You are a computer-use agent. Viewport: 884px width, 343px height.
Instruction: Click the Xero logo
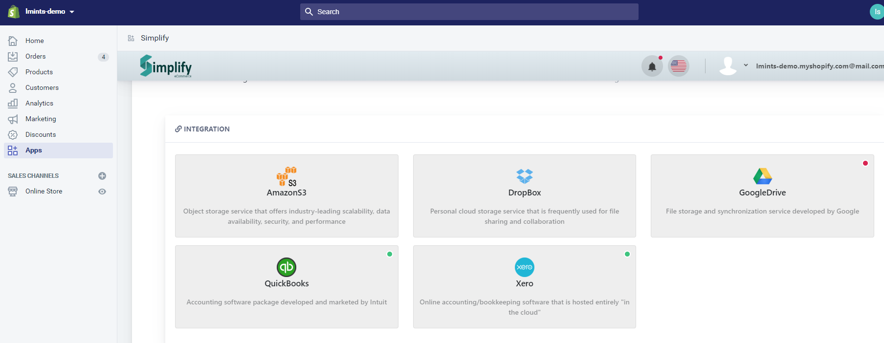click(x=525, y=267)
